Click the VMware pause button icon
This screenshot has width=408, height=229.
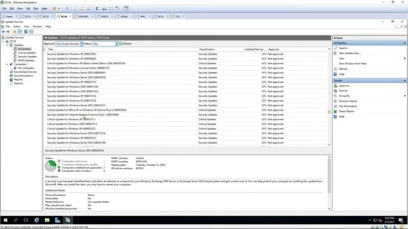(x=54, y=8)
